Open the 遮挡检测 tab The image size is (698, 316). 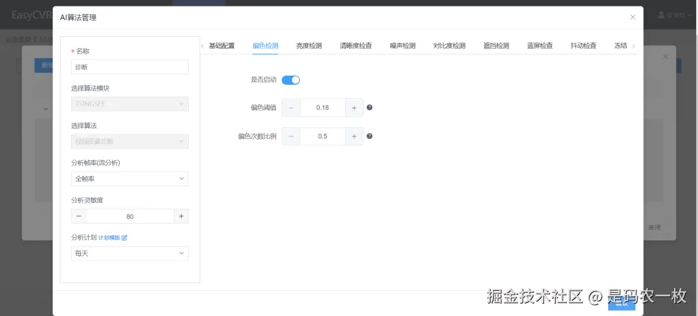[496, 46]
